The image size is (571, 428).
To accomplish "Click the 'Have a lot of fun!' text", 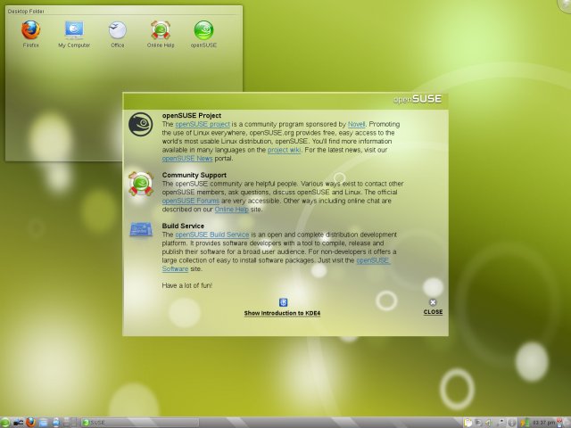I will pyautogui.click(x=186, y=285).
